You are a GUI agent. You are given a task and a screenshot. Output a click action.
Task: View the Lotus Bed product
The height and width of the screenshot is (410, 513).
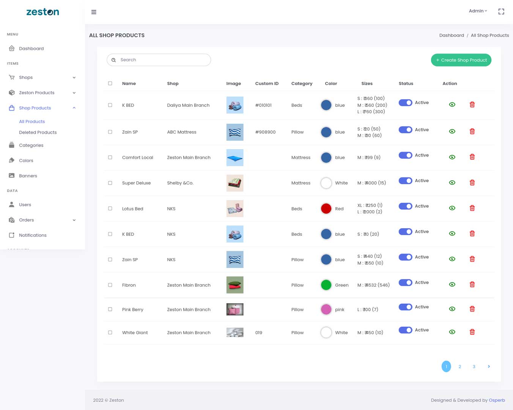(x=452, y=208)
